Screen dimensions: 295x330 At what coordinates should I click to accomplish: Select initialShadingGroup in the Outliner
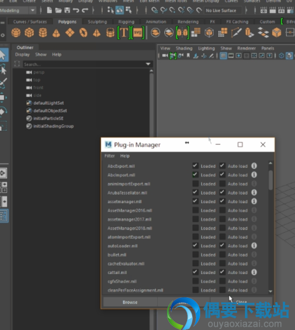tap(53, 126)
